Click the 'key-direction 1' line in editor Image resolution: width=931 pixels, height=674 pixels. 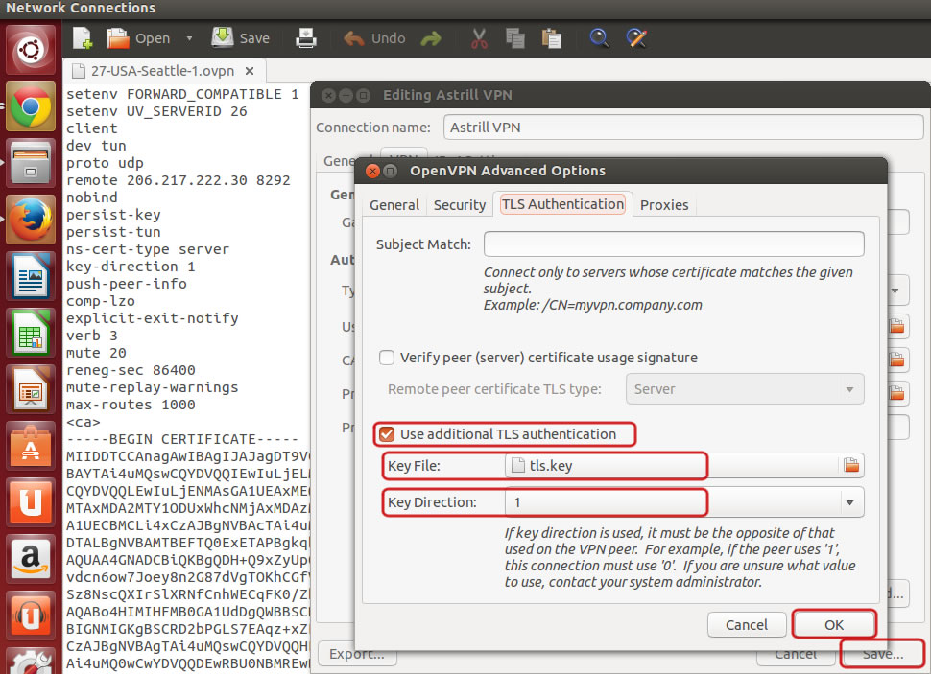[131, 267]
